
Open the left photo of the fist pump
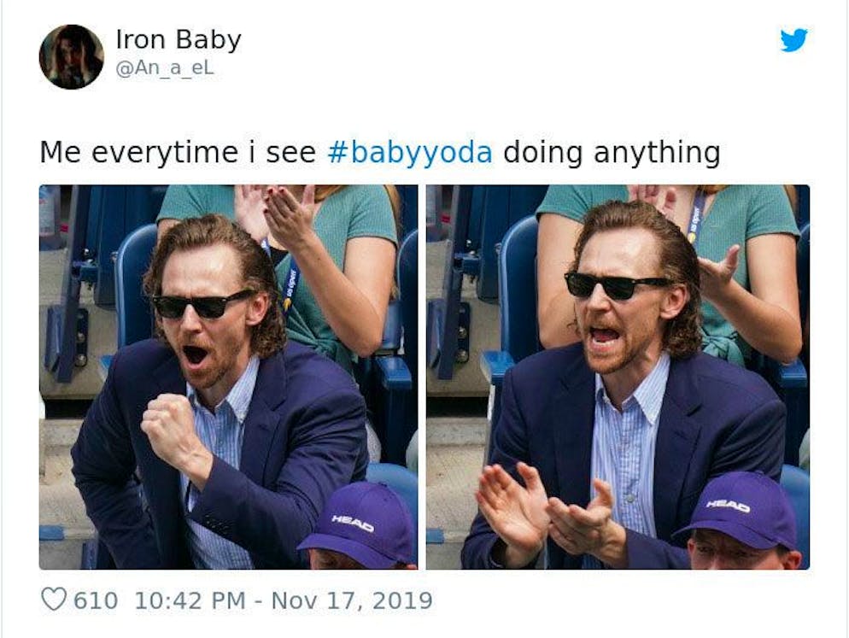[x=229, y=377]
